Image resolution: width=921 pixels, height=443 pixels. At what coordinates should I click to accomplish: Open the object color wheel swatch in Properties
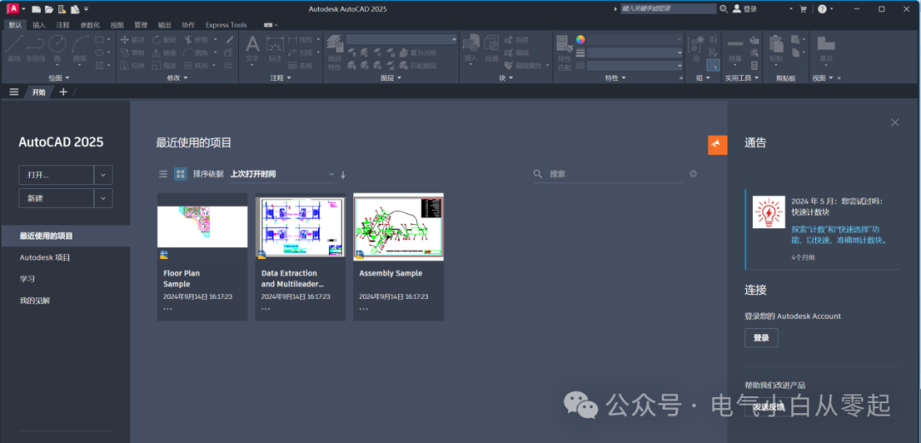[581, 39]
